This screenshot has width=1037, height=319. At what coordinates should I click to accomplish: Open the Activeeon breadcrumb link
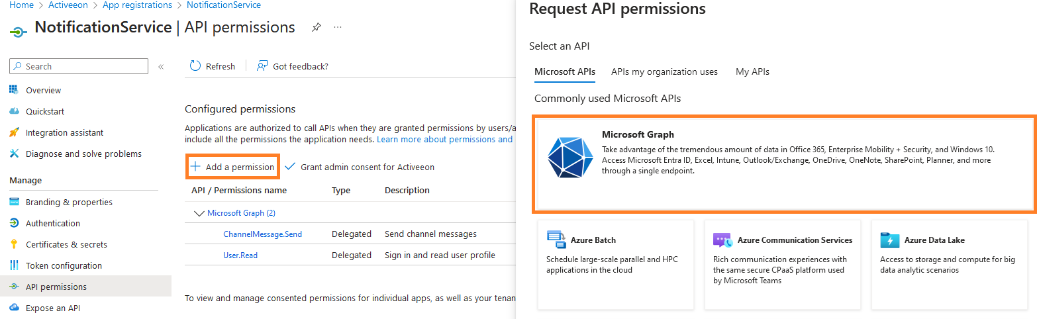click(68, 5)
